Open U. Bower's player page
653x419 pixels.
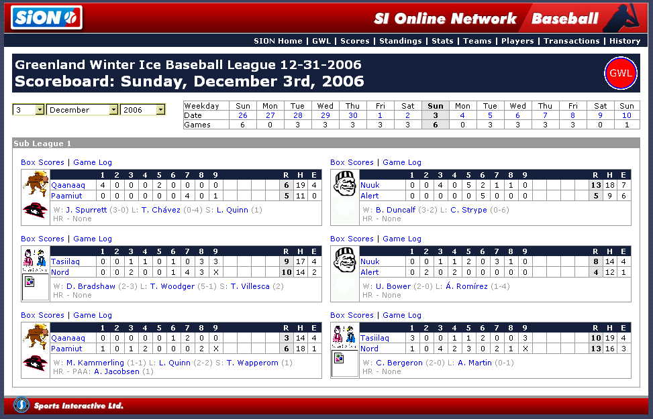tap(393, 286)
